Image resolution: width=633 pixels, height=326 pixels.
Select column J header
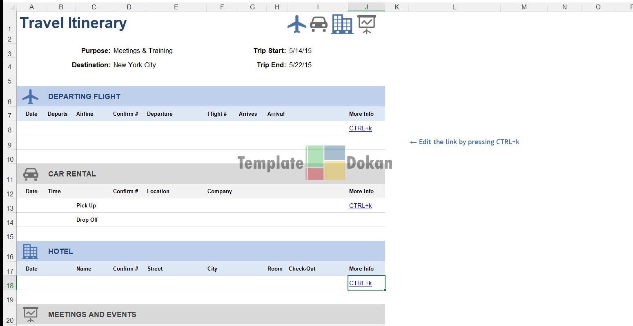(x=366, y=7)
